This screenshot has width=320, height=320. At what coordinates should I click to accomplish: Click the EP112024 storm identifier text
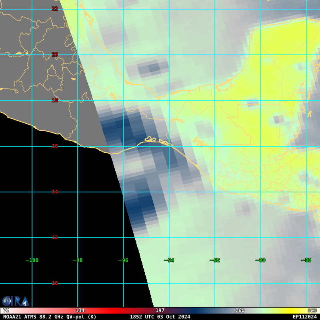pyautogui.click(x=304, y=317)
